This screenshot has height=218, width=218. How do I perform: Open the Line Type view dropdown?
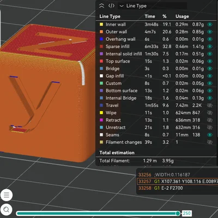pyautogui.click(x=152, y=6)
